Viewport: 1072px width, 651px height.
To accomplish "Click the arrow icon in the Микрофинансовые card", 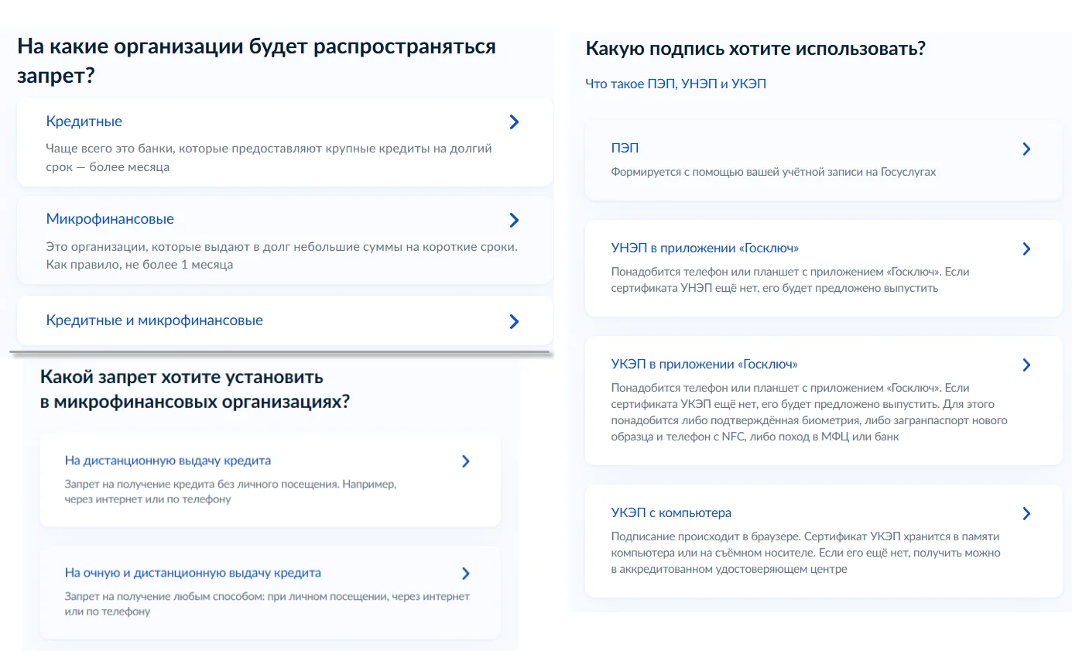I will [x=514, y=221].
